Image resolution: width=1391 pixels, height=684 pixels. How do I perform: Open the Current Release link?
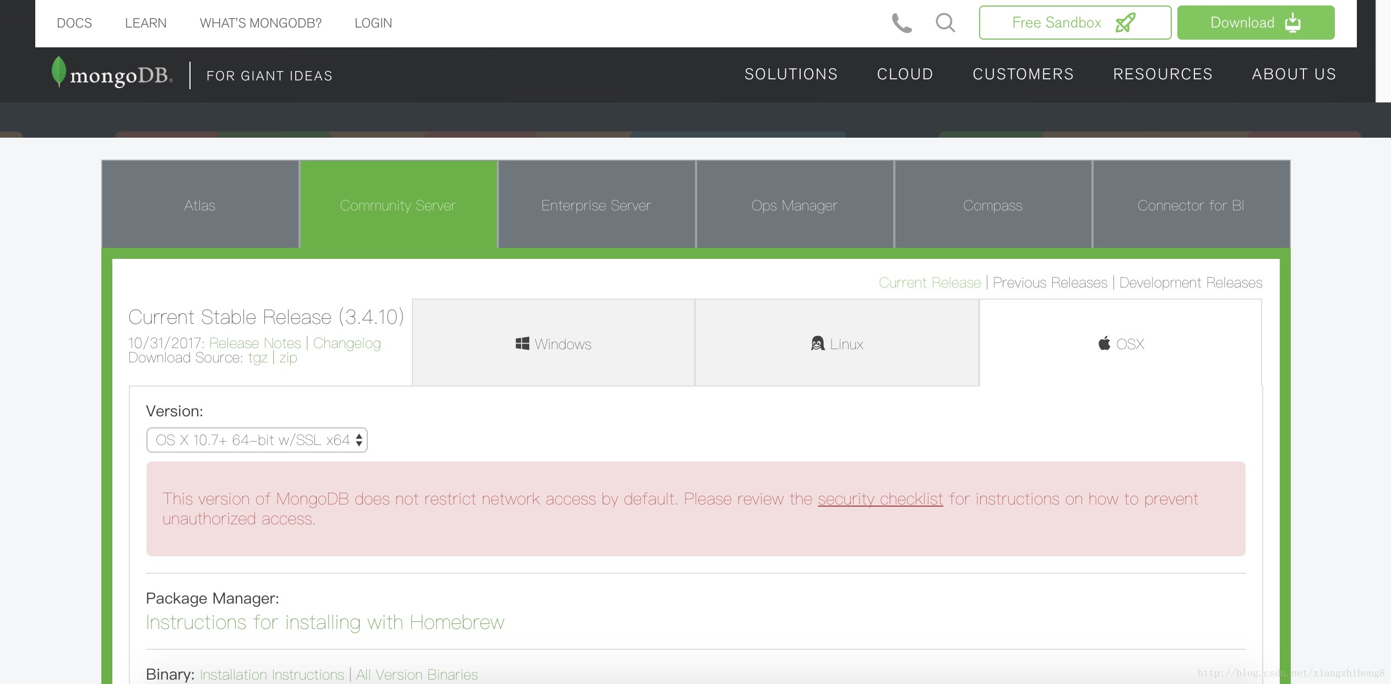(930, 283)
